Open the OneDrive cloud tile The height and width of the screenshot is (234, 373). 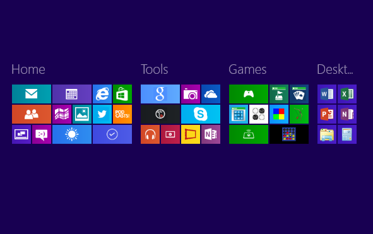[x=211, y=94]
